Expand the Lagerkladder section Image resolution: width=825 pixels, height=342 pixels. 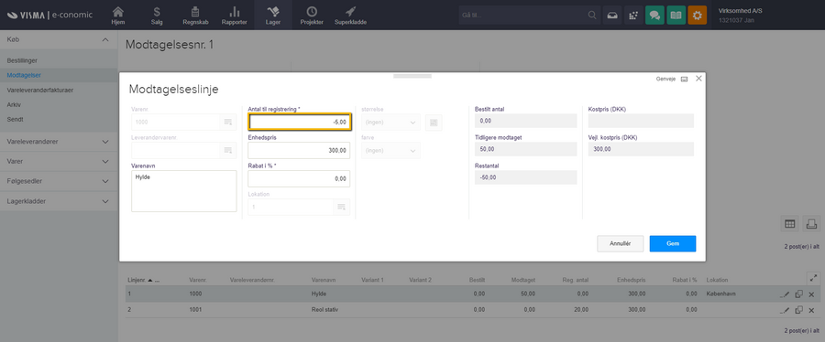(105, 201)
